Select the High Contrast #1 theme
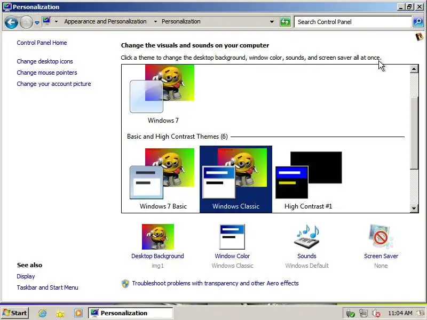This screenshot has height=320, width=427. (x=309, y=179)
